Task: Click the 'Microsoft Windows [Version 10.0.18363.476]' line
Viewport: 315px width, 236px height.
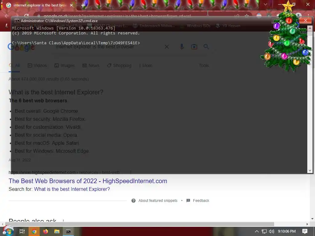Action: [63, 28]
